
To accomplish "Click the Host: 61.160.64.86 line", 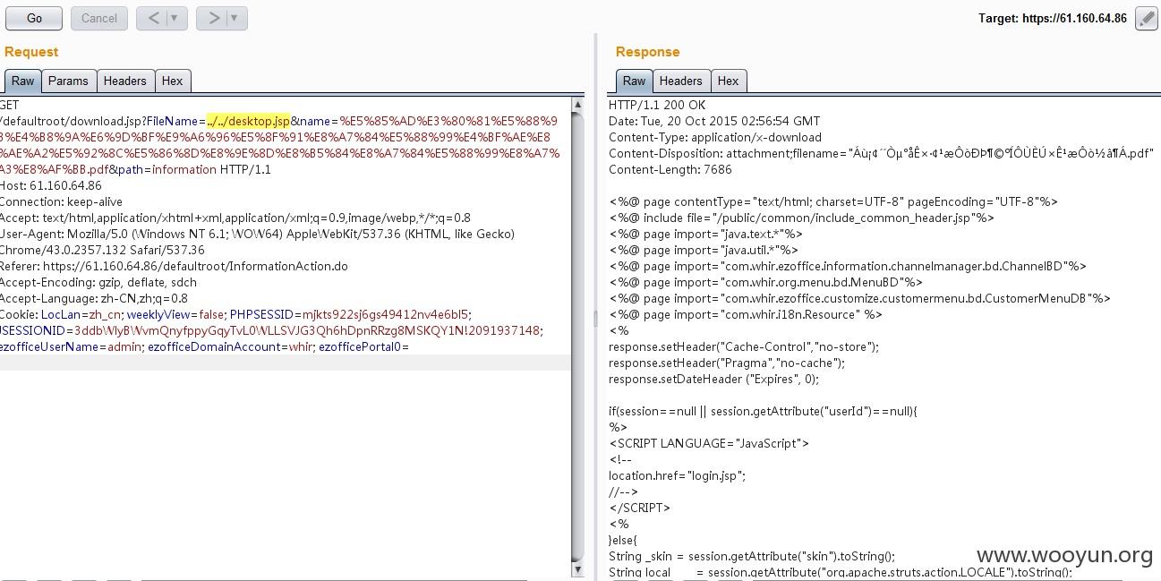I will coord(51,185).
